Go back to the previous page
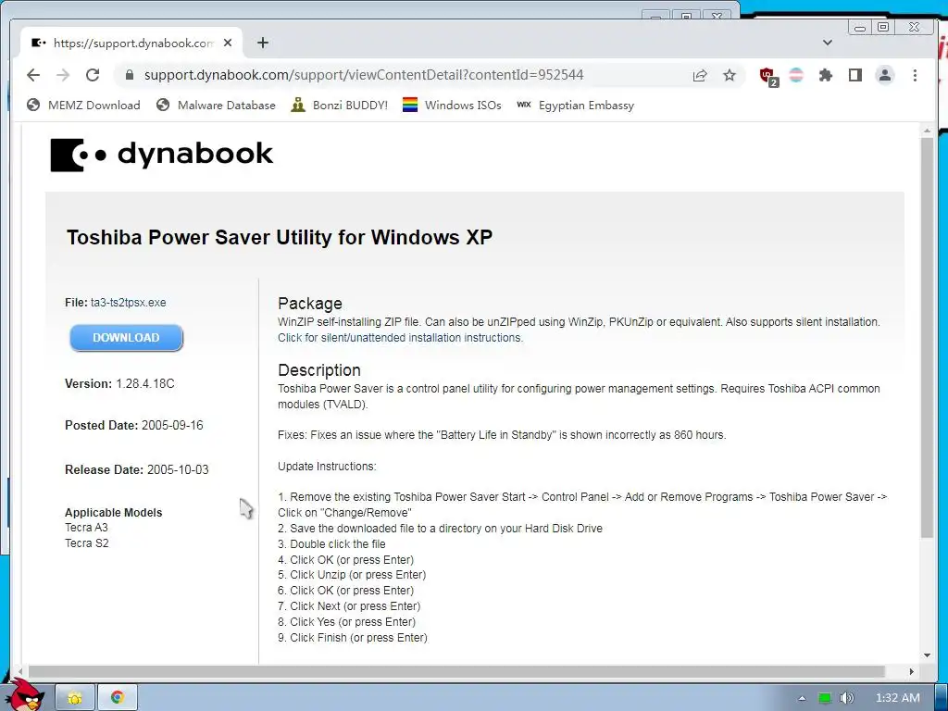 pyautogui.click(x=33, y=75)
